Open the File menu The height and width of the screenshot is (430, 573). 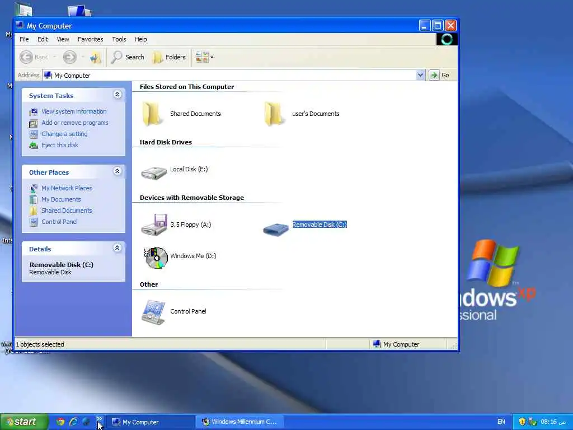24,39
